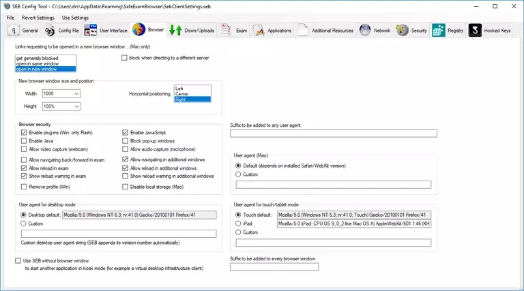Click the Hooked Keys hook icon
The height and width of the screenshot is (291, 524).
click(475, 31)
